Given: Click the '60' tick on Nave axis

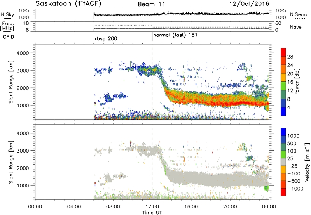Looking at the screenshot, I should [278, 23].
